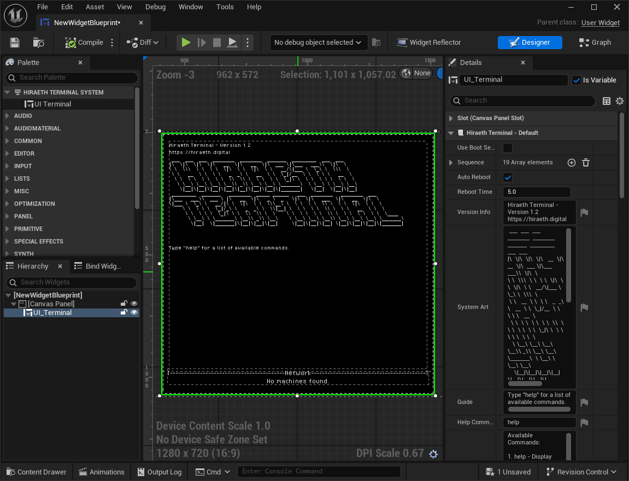Expand the COMMON palette category
The width and height of the screenshot is (629, 481).
[x=7, y=141]
